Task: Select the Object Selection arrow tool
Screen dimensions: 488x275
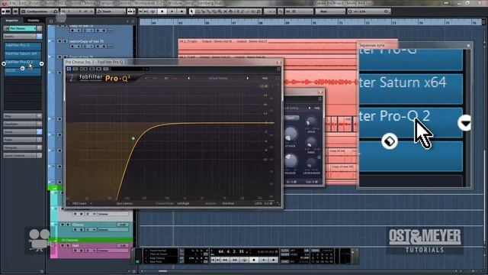Action: coord(191,11)
